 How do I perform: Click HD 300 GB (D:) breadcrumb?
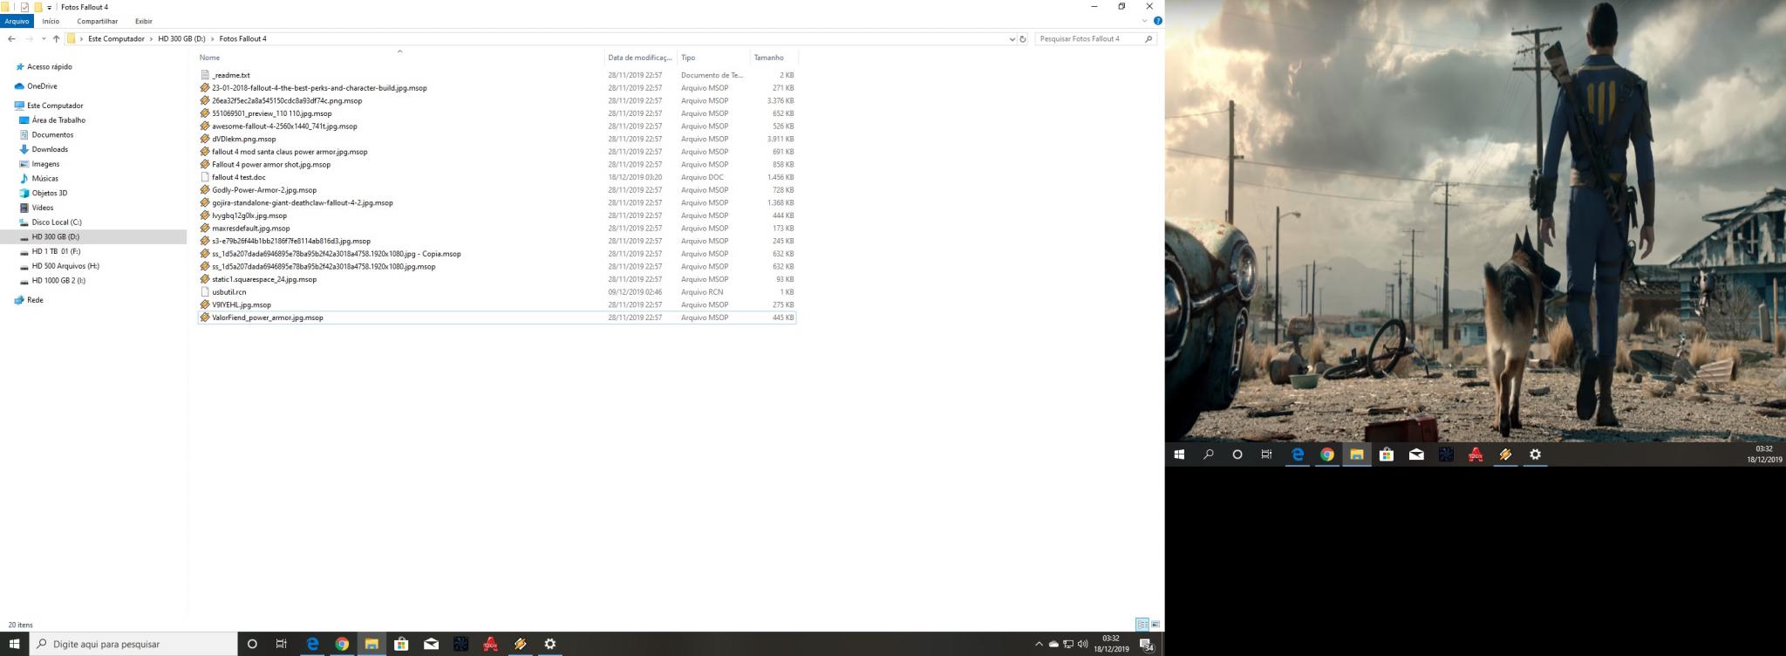181,38
